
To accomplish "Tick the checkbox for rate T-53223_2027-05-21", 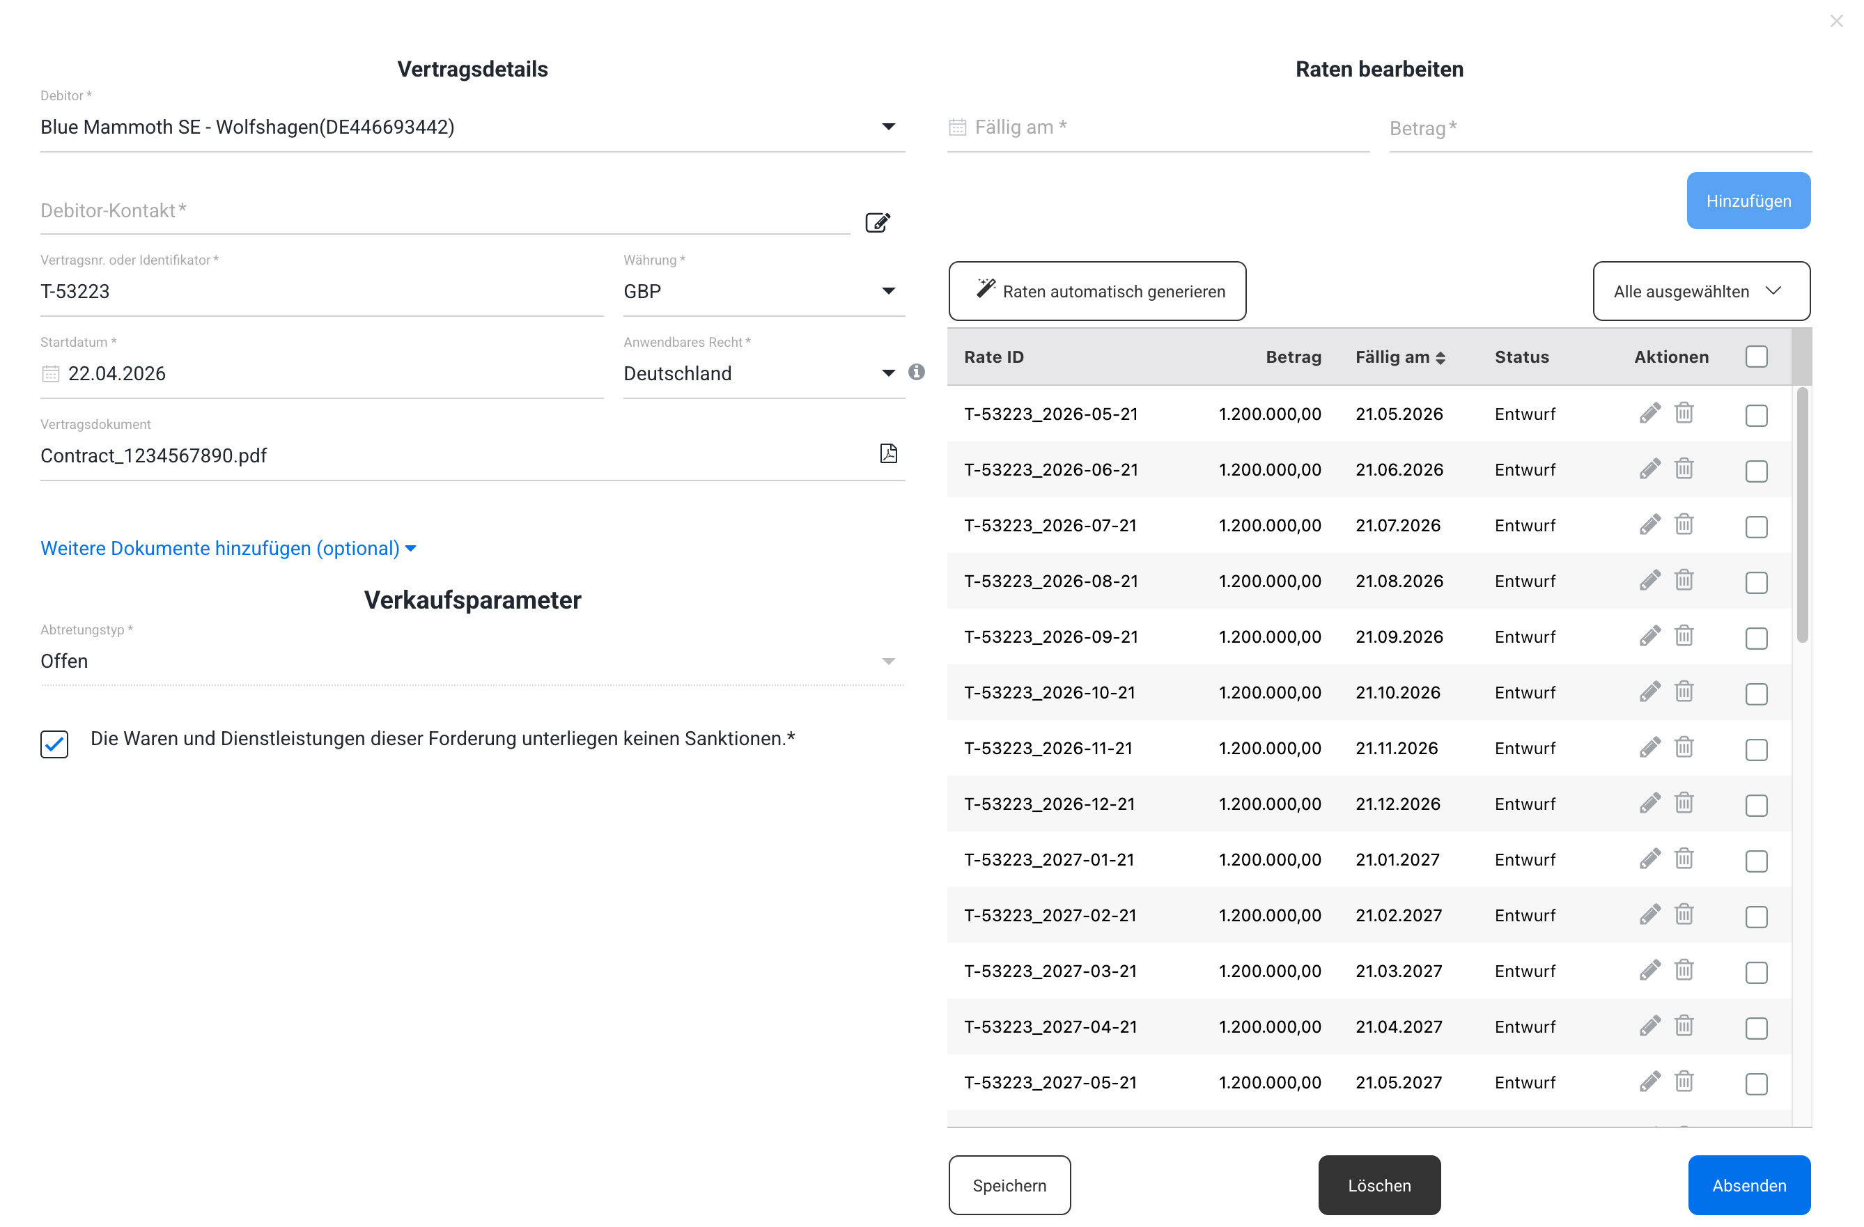I will click(1756, 1083).
